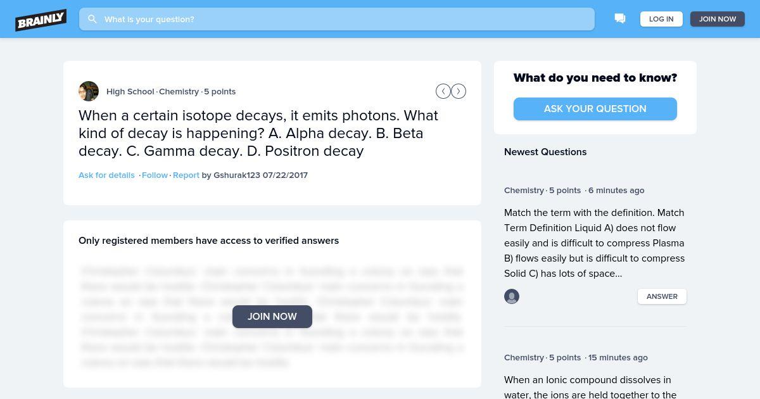Click the search magnifier icon

pos(92,19)
